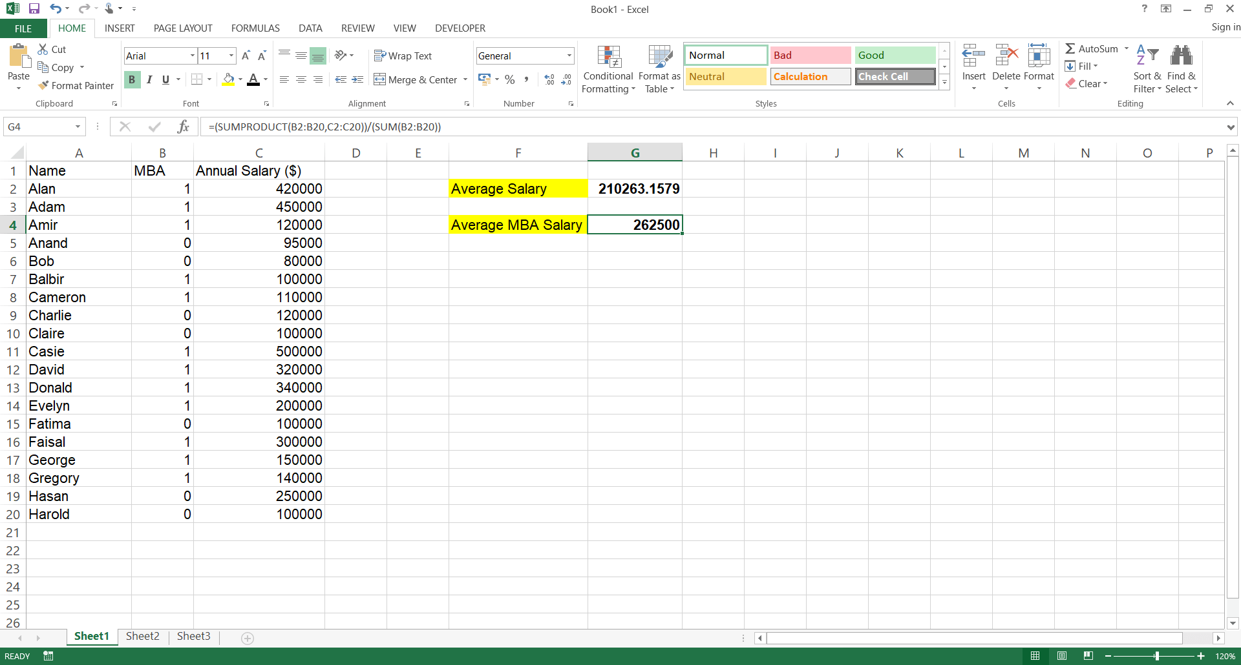Image resolution: width=1241 pixels, height=665 pixels.
Task: Click the Increase Font Size icon
Action: point(246,55)
